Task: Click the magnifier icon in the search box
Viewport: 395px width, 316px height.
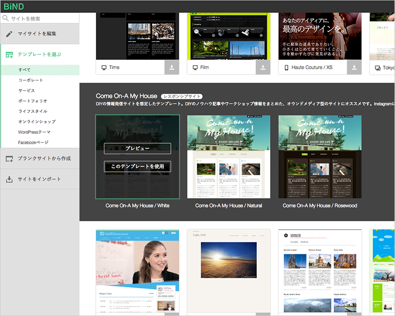Action: [x=5, y=18]
